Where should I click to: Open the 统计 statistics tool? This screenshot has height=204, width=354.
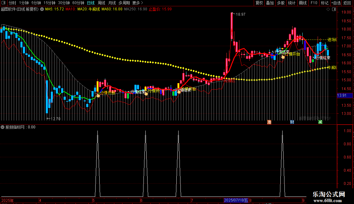[292, 3]
